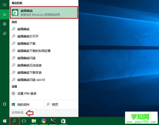Open the 应用商店 best match result
The image size is (159, 125).
(x=44, y=13)
